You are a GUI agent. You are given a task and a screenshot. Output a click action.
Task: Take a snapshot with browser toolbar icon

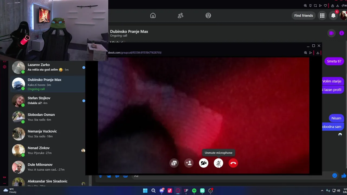click(x=315, y=5)
